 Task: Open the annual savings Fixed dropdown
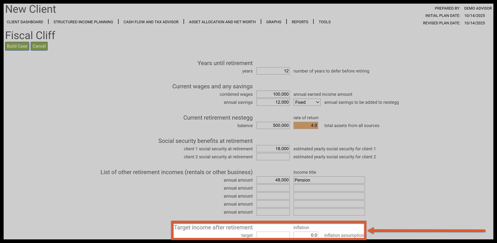pyautogui.click(x=307, y=102)
